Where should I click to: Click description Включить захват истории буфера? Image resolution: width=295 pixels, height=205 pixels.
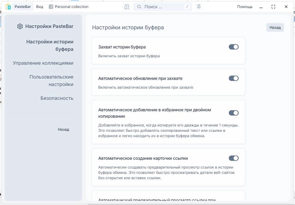[x=129, y=56]
